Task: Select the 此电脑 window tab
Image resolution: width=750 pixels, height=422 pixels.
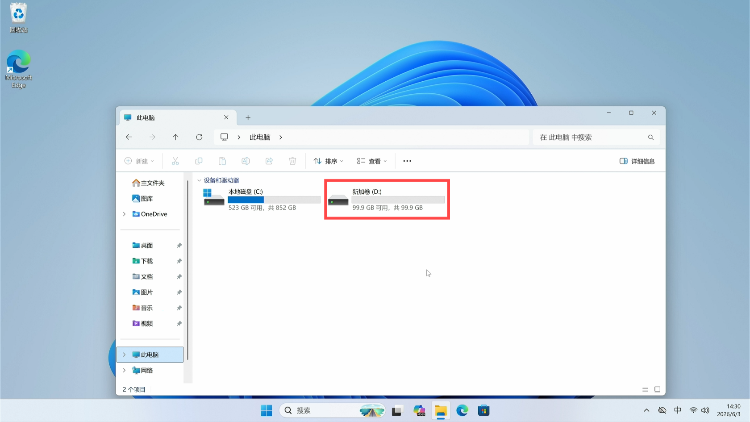Action: point(179,117)
